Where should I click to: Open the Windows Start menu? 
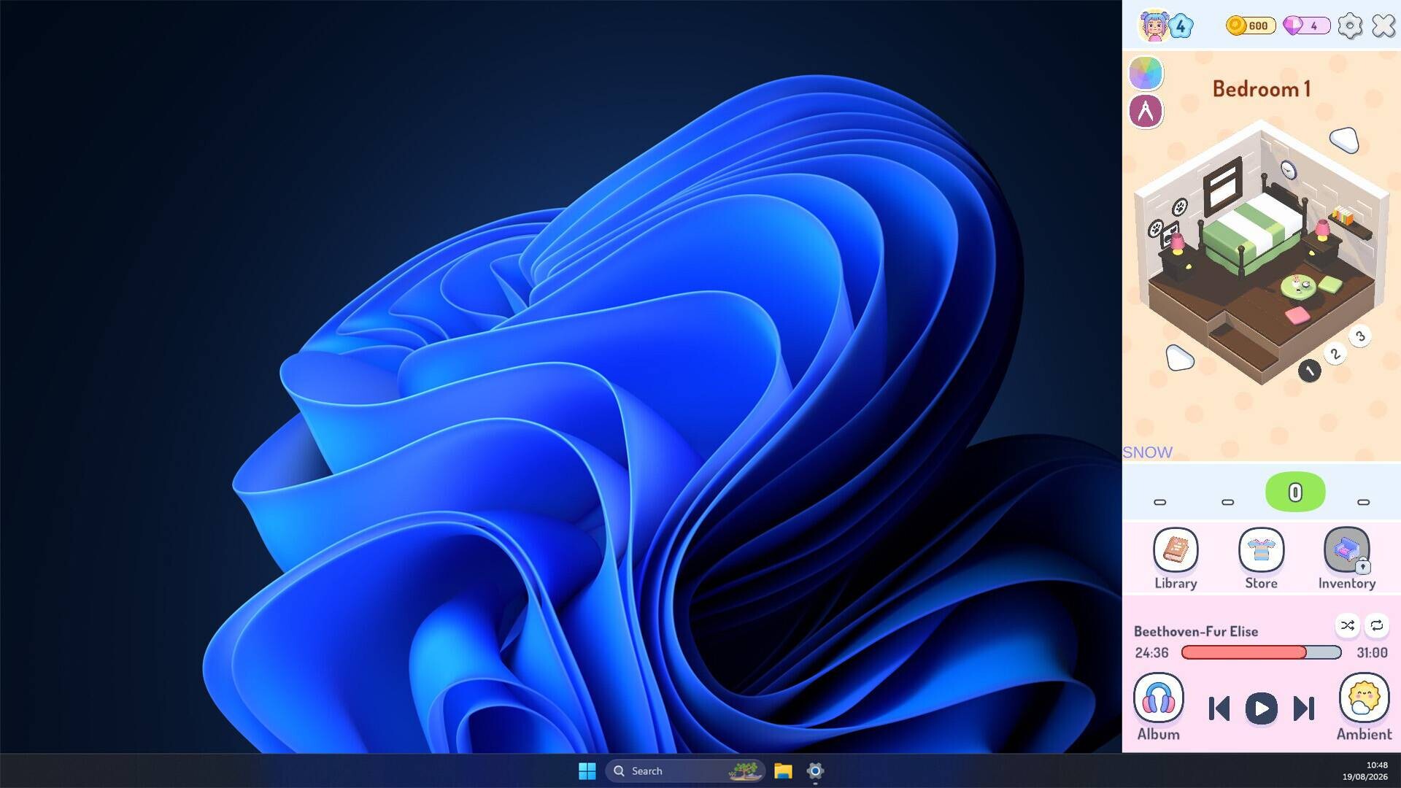587,770
